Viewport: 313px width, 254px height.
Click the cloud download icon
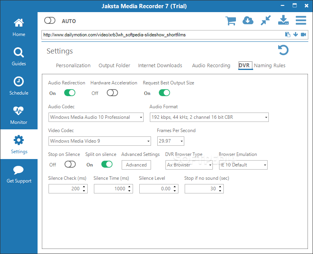[x=248, y=21]
